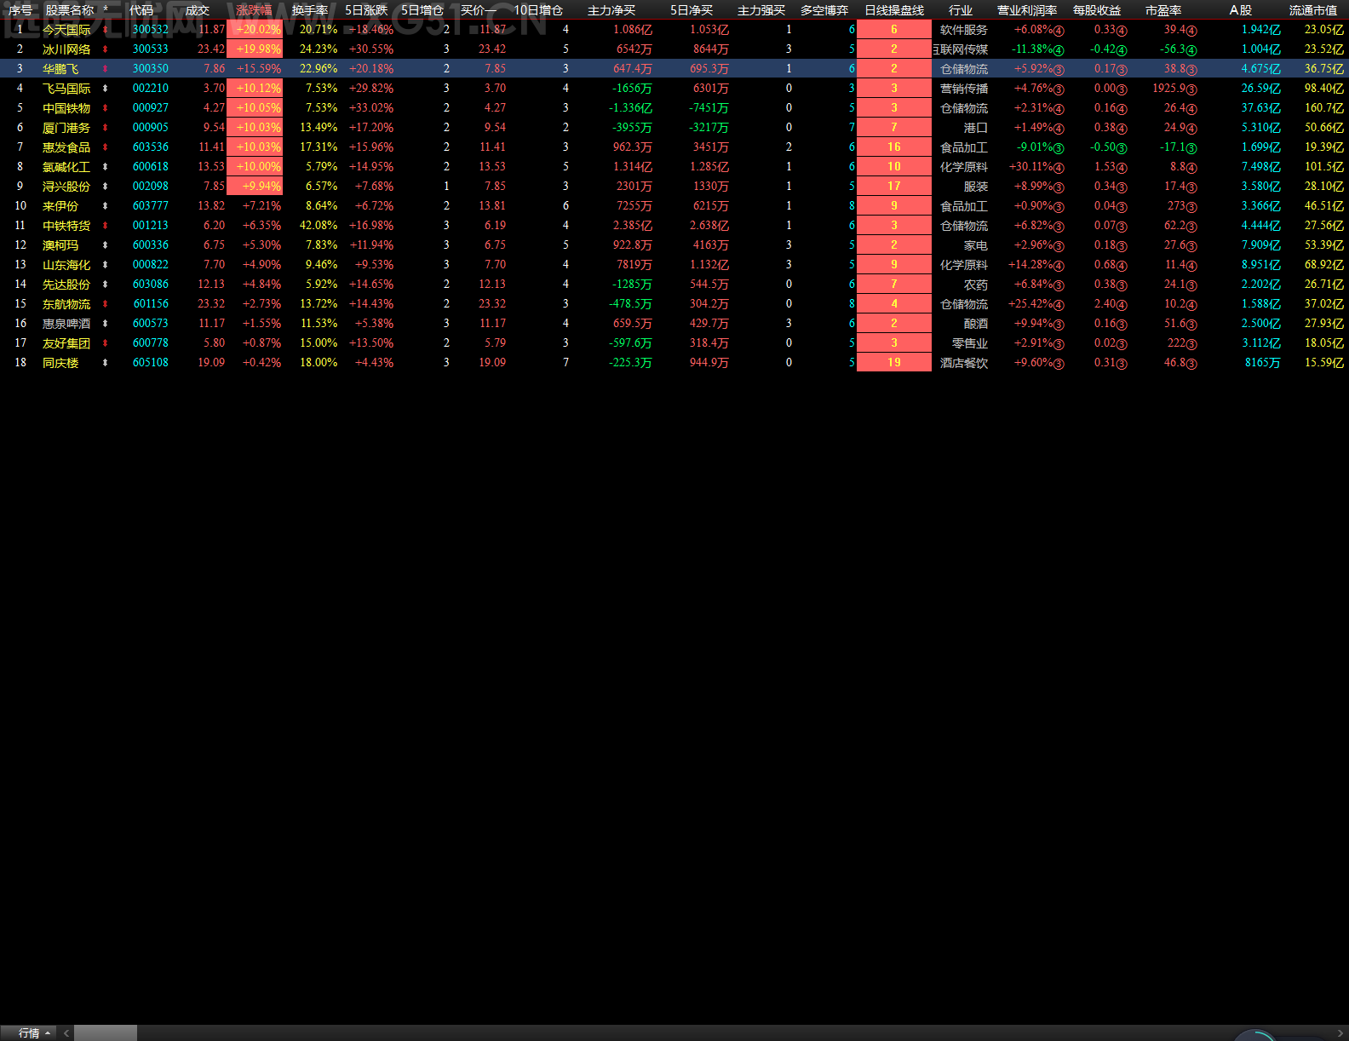This screenshot has height=1041, width=1349.
Task: Select the stock name 厦门港务
Action: tap(66, 128)
